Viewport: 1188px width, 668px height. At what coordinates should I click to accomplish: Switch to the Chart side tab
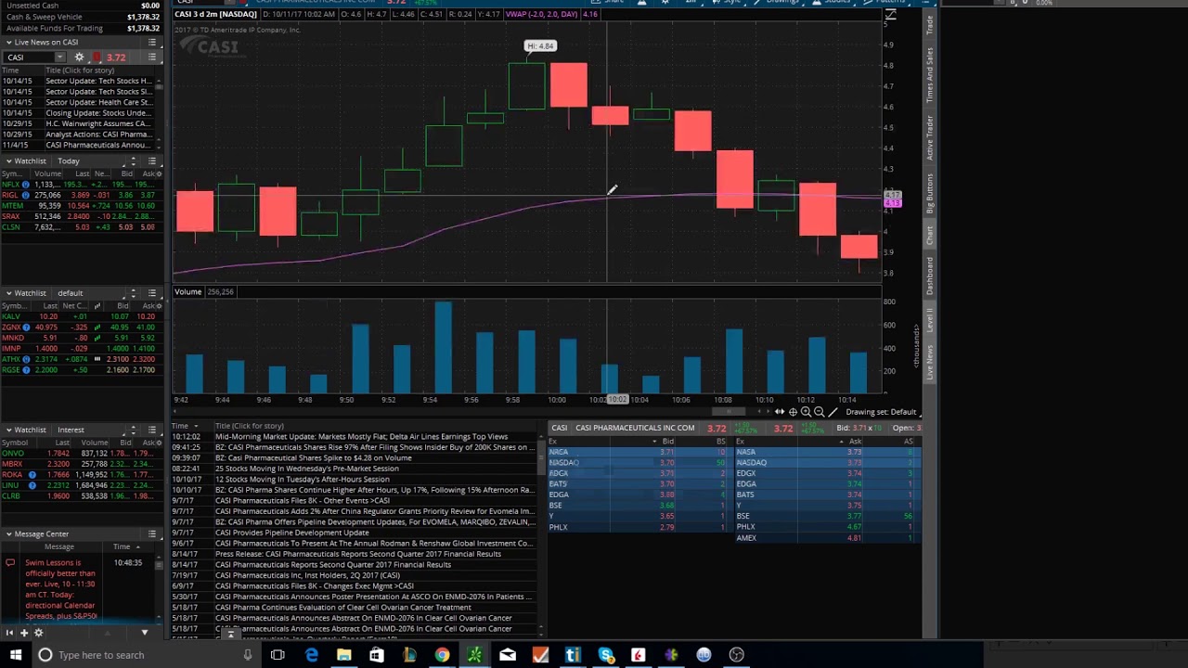pyautogui.click(x=929, y=236)
